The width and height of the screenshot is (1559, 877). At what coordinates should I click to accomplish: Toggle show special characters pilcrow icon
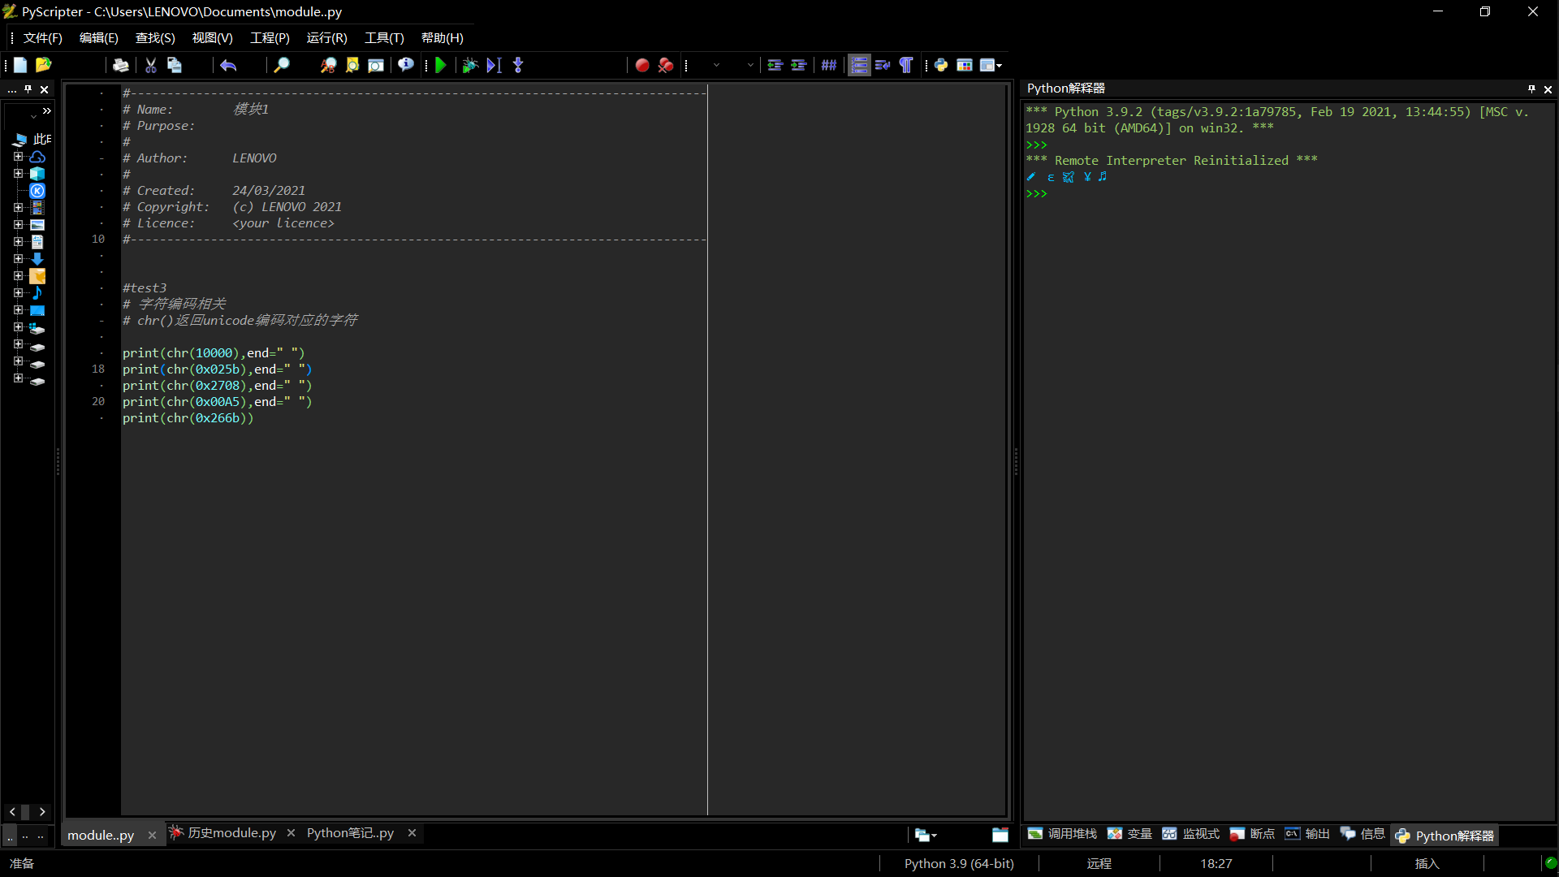(x=906, y=65)
